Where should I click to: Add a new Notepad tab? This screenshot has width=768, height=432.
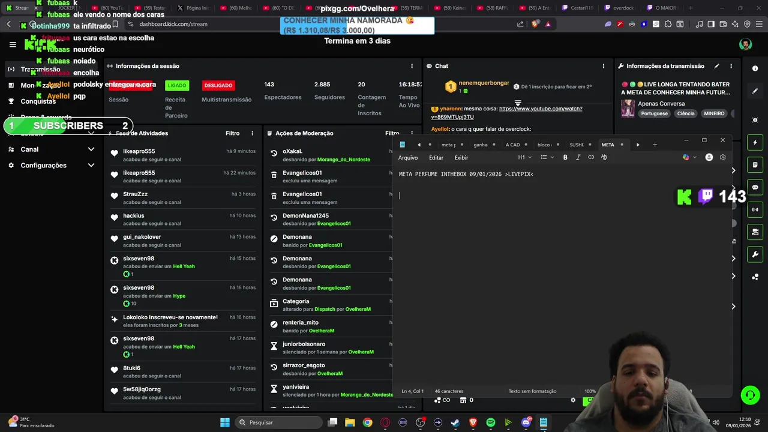click(655, 145)
